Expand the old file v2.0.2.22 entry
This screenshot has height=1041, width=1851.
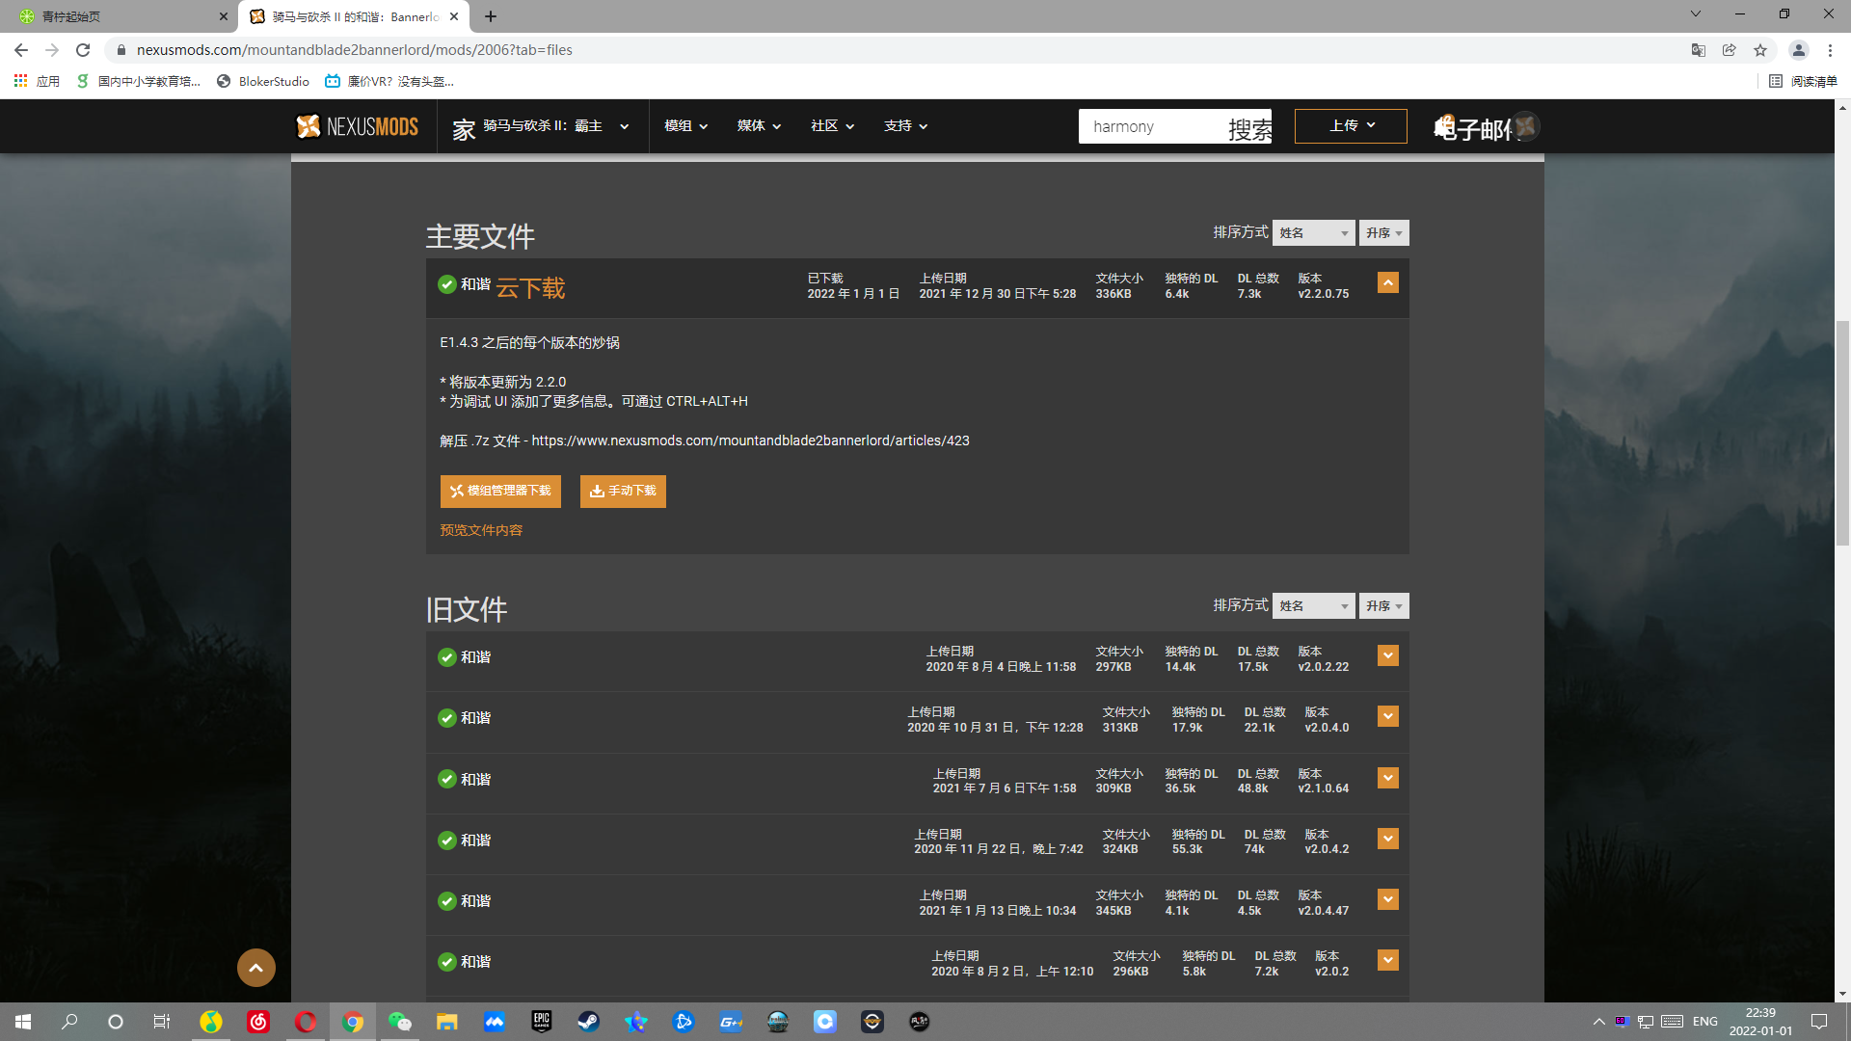click(1388, 655)
